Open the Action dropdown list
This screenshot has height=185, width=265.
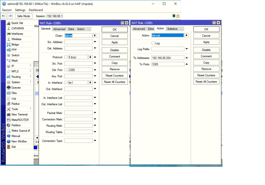click(186, 35)
